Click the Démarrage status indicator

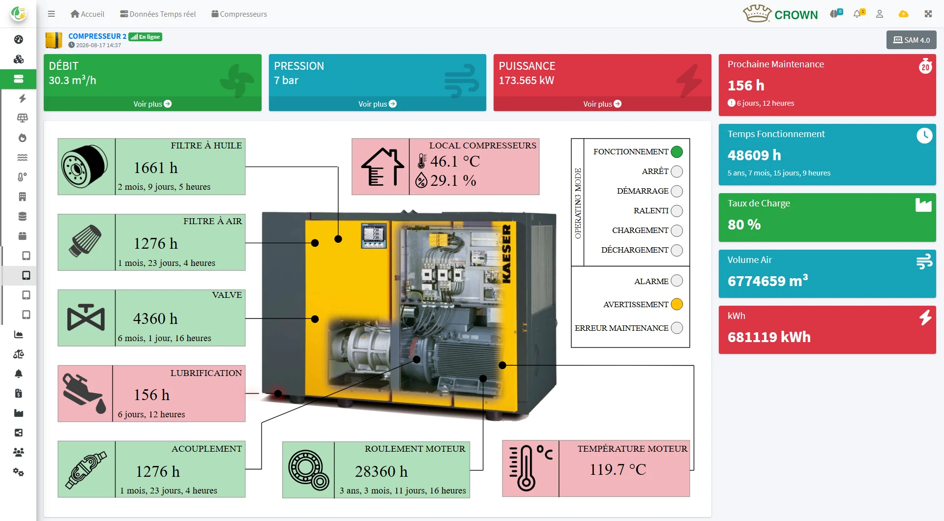[x=677, y=191]
